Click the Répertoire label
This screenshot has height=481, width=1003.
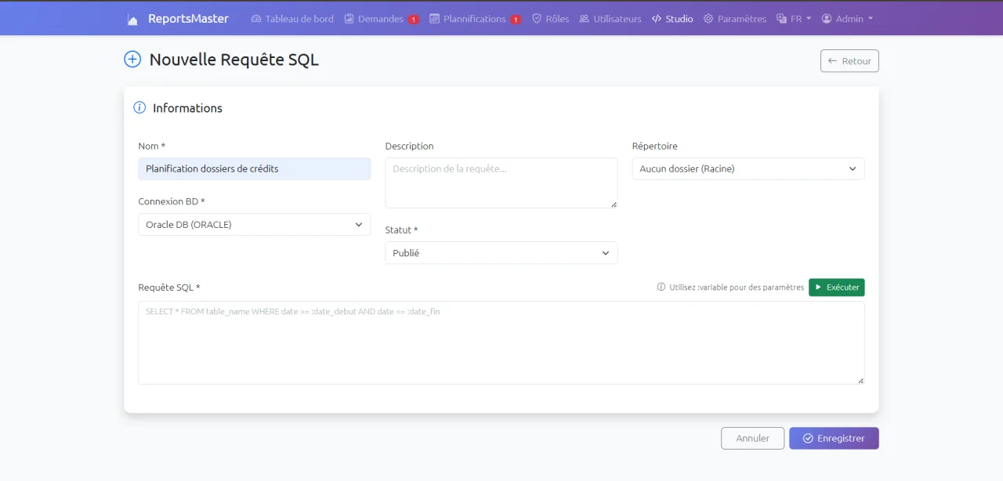point(655,146)
